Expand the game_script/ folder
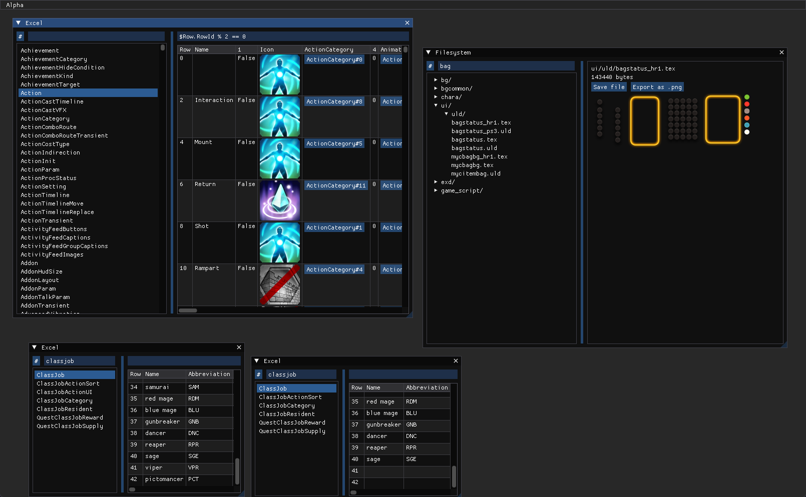Screen dimensions: 806x497 (x=436, y=190)
